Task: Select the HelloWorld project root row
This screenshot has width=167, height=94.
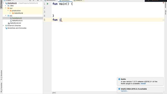Action: [x=23, y=3]
